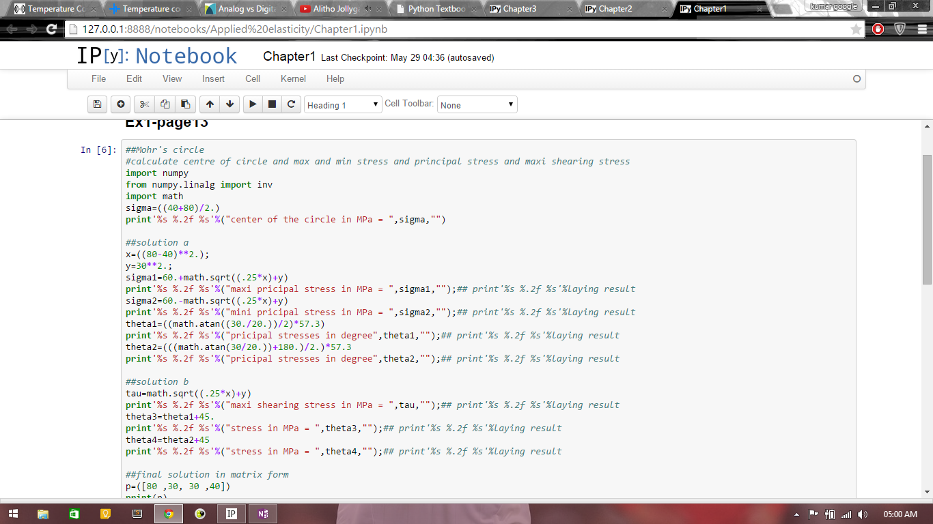Paste the cell using the clipboard icon
The width and height of the screenshot is (933, 524).
click(x=185, y=104)
